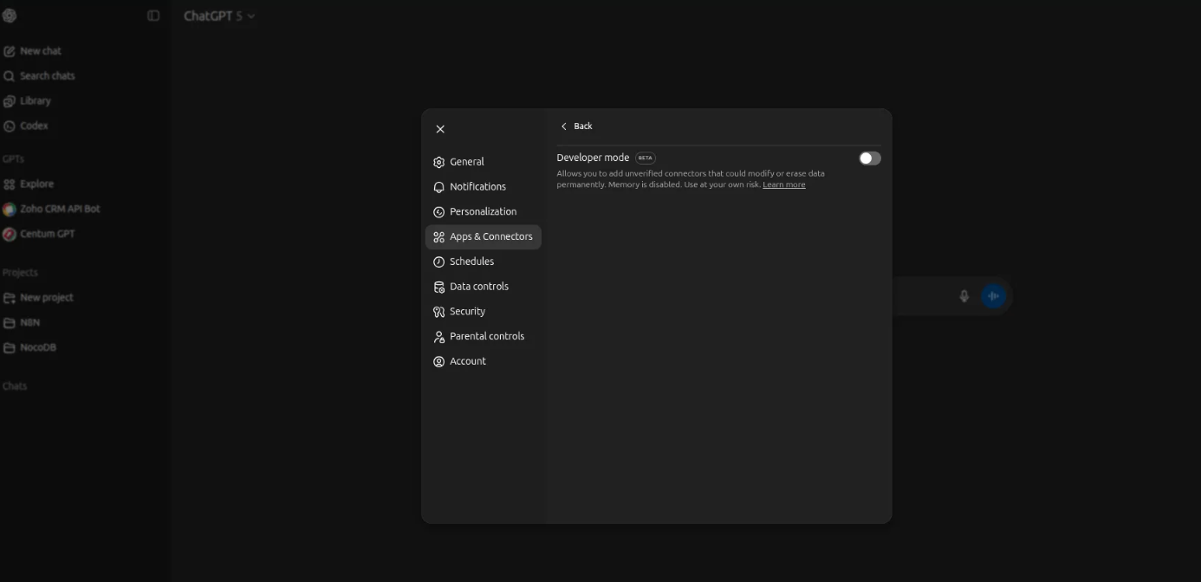Start voice mode with the blue waveform button

click(994, 296)
